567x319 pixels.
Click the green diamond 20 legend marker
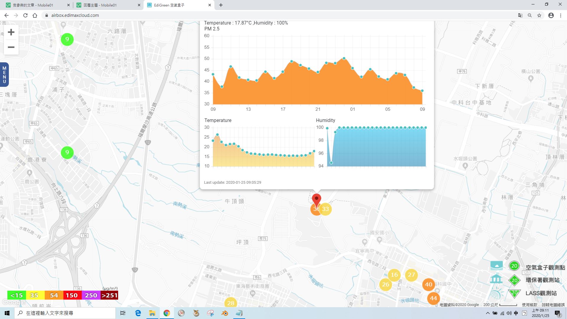pos(514,280)
